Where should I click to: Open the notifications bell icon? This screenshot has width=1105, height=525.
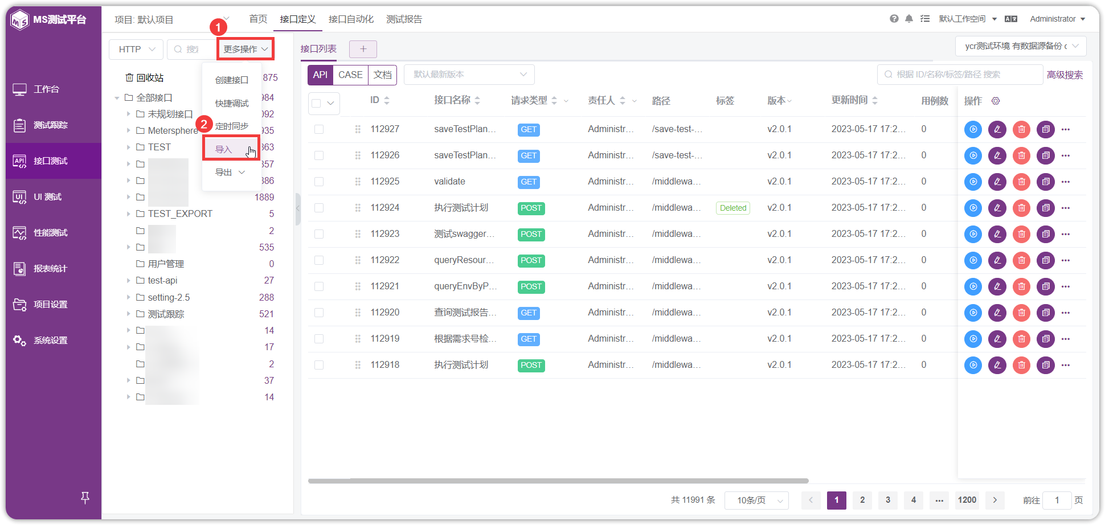909,19
